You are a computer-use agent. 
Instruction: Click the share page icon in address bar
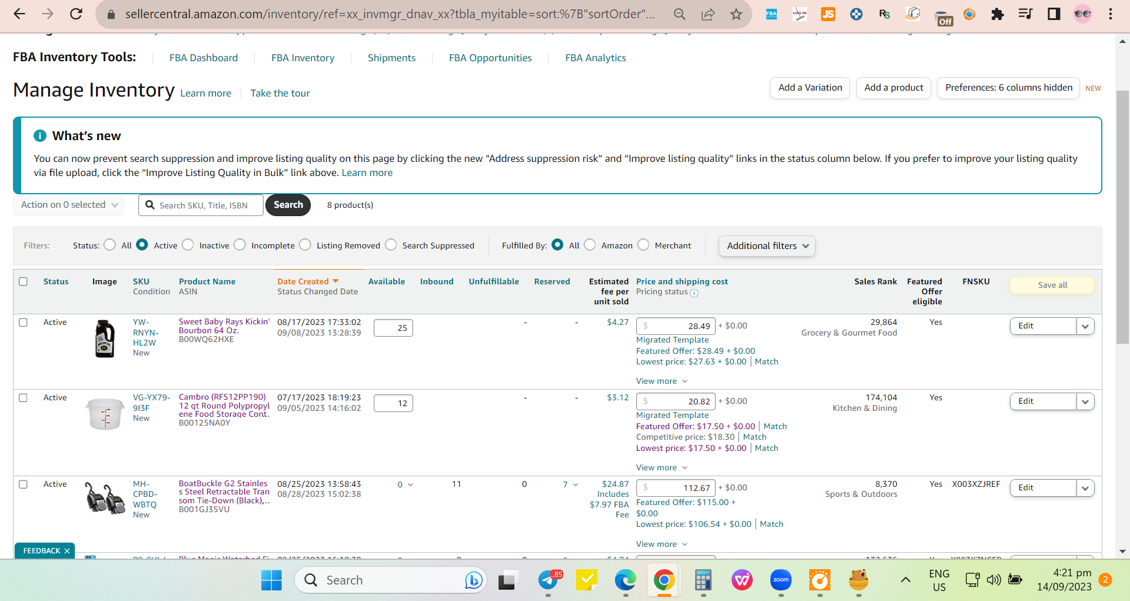[x=708, y=14]
